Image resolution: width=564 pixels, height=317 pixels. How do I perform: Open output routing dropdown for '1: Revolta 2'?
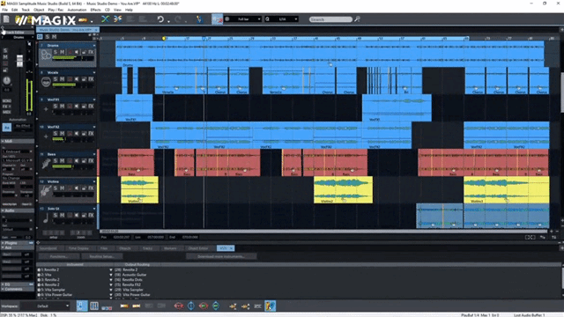[x=111, y=269]
